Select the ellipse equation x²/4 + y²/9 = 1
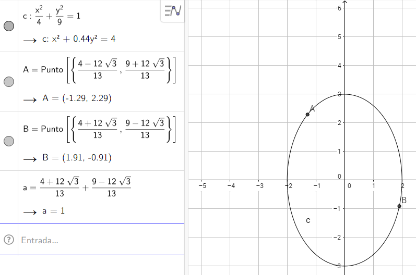Image resolution: width=416 pixels, height=275 pixels. 52,16
